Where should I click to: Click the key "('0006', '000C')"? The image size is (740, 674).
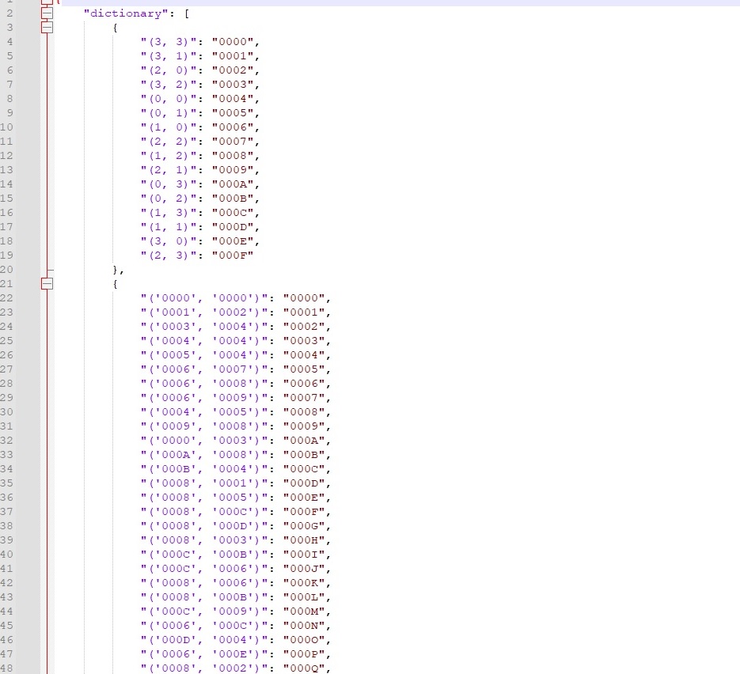(x=204, y=626)
